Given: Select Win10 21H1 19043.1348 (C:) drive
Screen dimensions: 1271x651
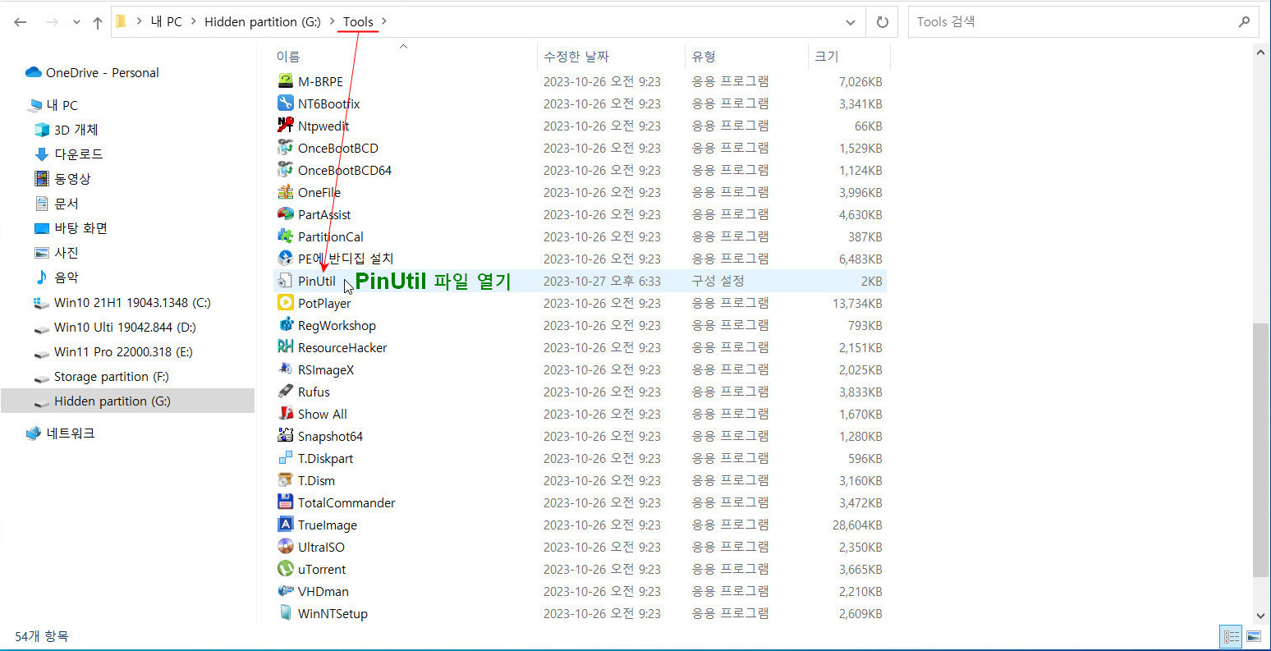Looking at the screenshot, I should coord(132,302).
